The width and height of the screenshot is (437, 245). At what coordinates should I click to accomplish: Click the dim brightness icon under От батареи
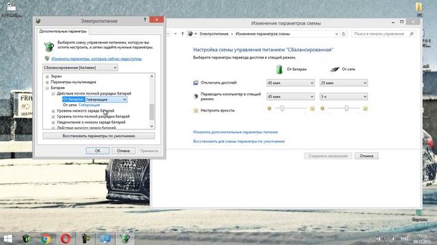tap(269, 108)
